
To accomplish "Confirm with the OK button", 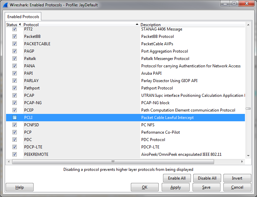I will (145, 187).
